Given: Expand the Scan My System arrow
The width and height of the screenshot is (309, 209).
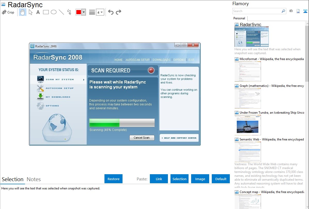Looking at the screenshot, I should 84,80.
